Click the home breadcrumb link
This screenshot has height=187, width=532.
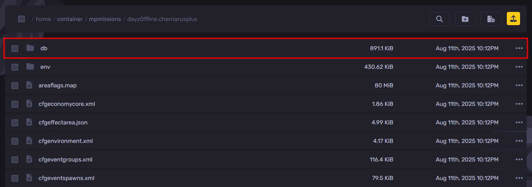[43, 19]
